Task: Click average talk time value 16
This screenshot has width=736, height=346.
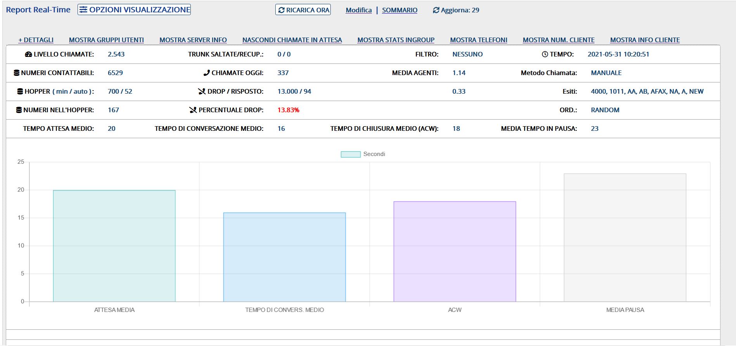Action: click(x=281, y=128)
